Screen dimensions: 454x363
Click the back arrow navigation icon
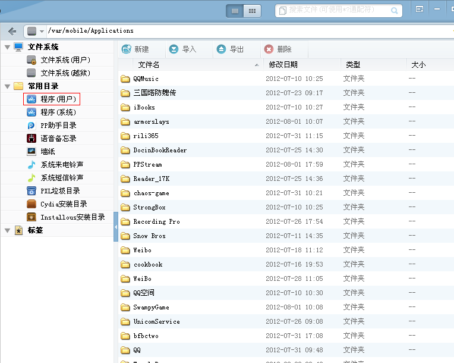(12, 31)
